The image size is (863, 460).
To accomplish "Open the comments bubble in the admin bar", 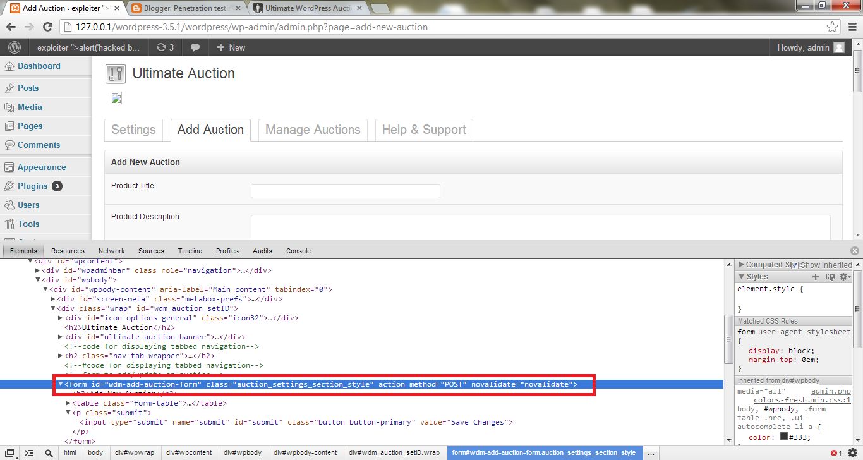I will 196,47.
